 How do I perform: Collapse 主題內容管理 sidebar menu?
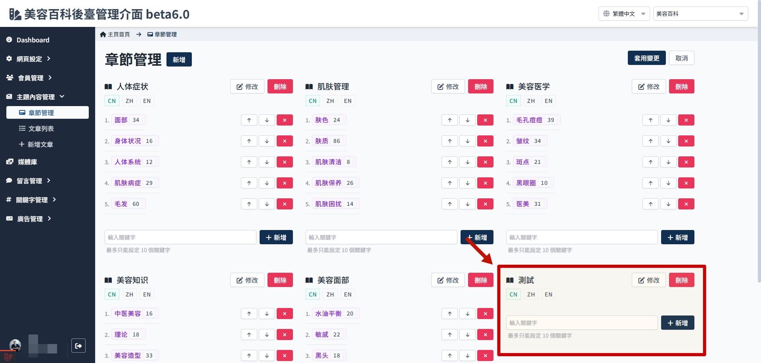[36, 97]
